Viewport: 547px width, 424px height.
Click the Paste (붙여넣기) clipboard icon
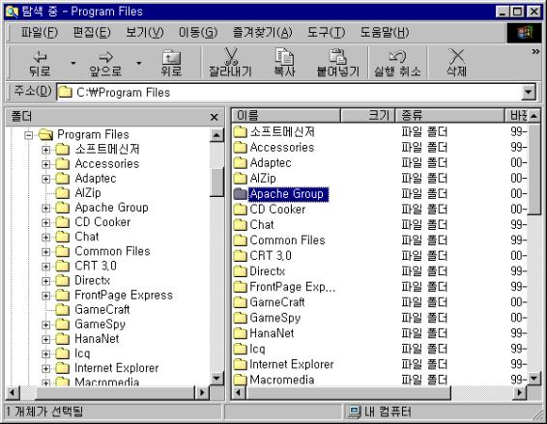pos(337,56)
